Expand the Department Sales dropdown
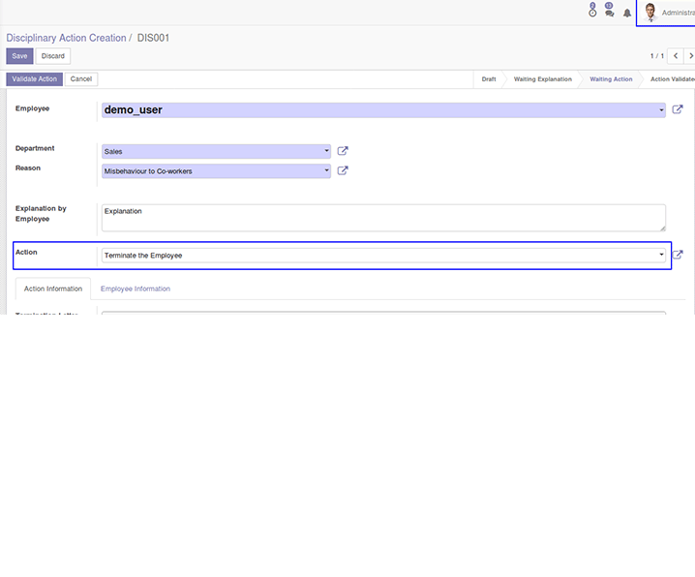The height and width of the screenshot is (577, 695). 326,151
